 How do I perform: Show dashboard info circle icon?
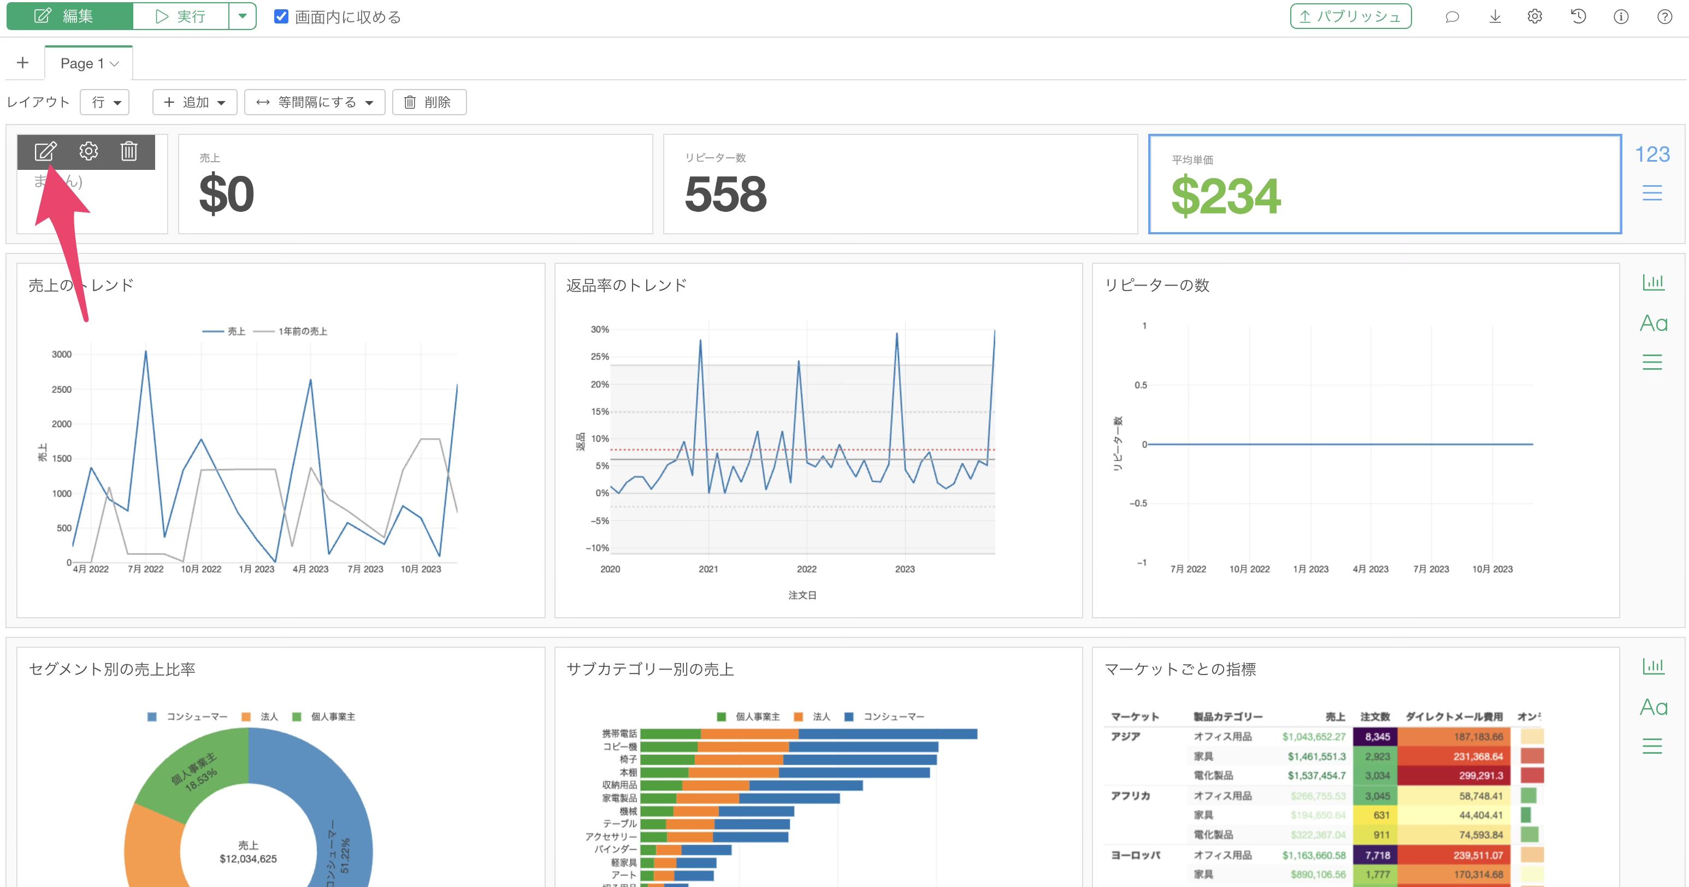pyautogui.click(x=1621, y=17)
